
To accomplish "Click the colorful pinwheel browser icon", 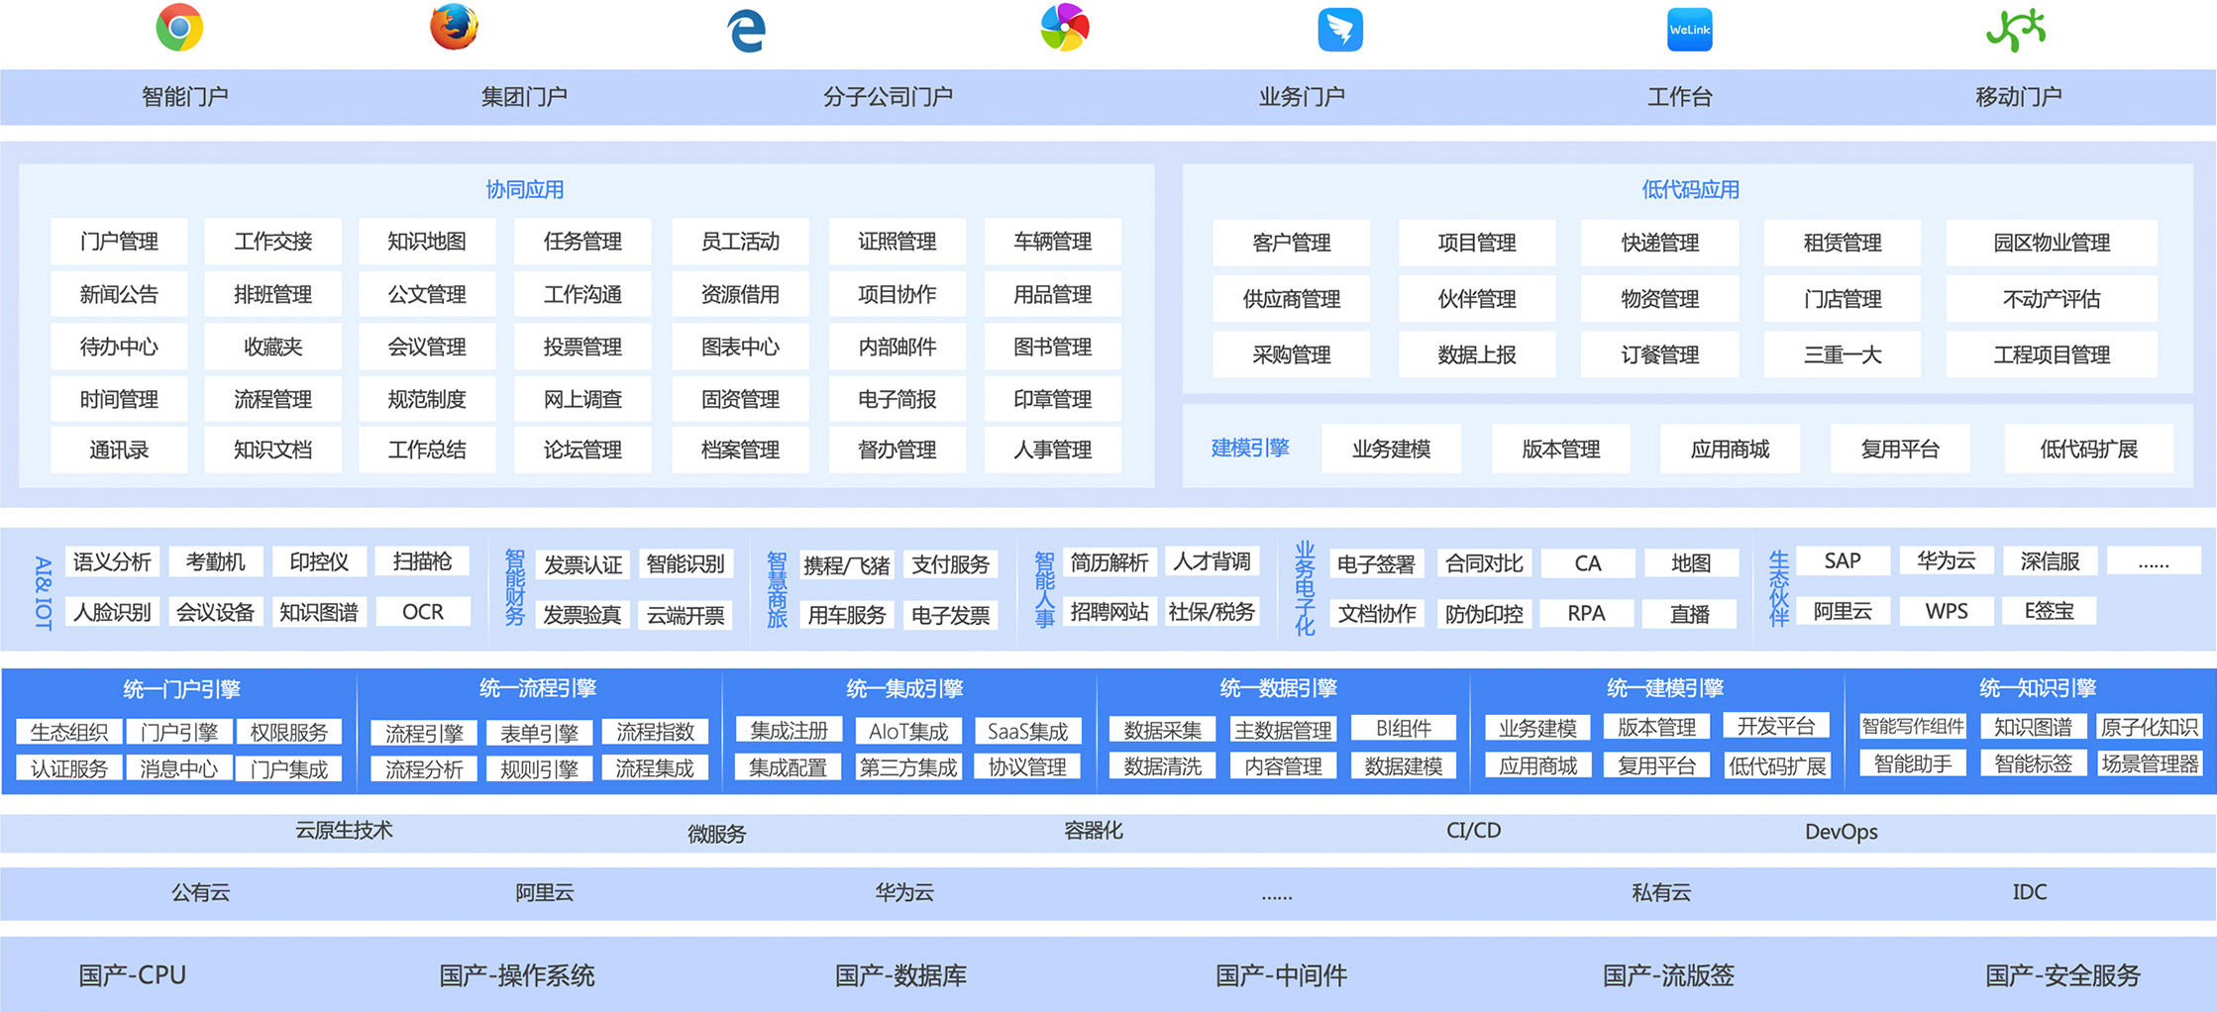I will 1065,28.
